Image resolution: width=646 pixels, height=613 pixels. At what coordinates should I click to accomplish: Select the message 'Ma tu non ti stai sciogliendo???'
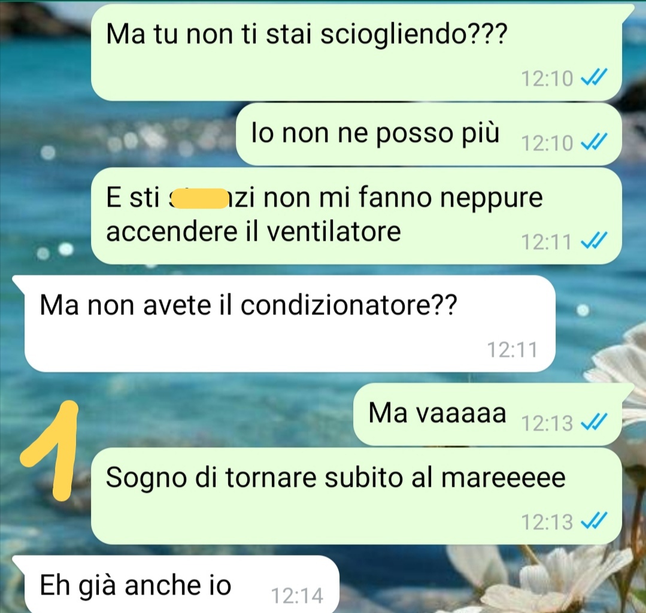tap(356, 52)
